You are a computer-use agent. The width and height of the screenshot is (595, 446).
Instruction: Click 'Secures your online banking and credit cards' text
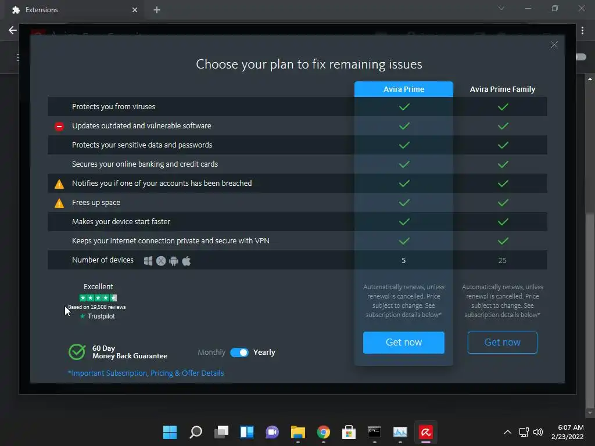tap(145, 164)
